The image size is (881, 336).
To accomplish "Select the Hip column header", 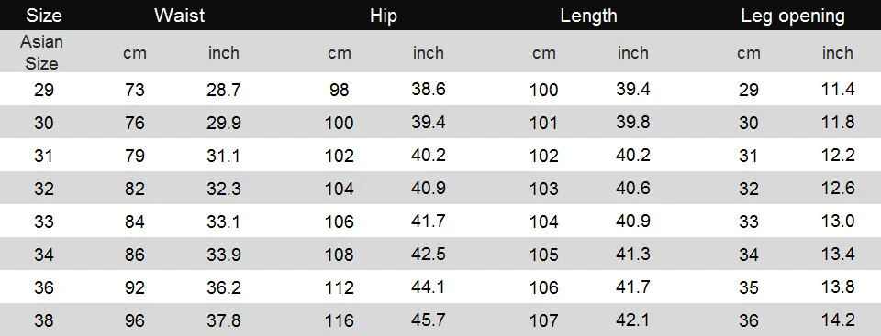I will (384, 16).
